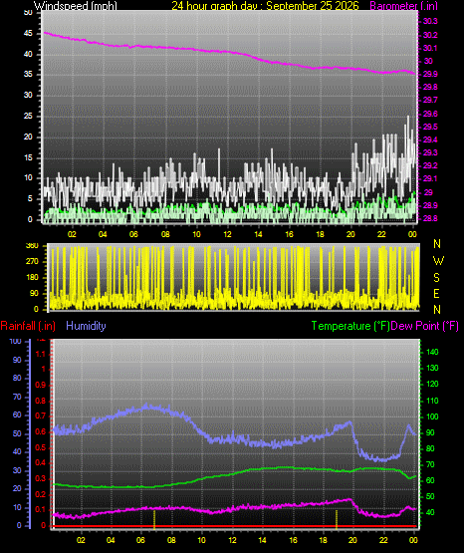
Task: Click the "24 hour graph day : September 25 2026" heading
Action: (x=265, y=5)
